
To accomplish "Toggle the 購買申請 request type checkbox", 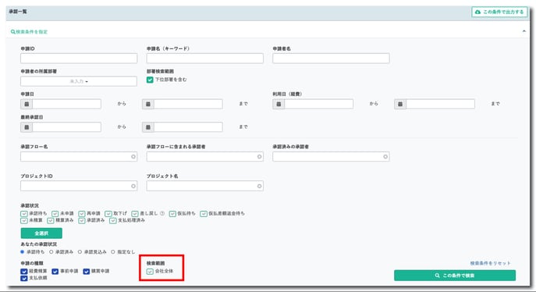I will pos(86,272).
